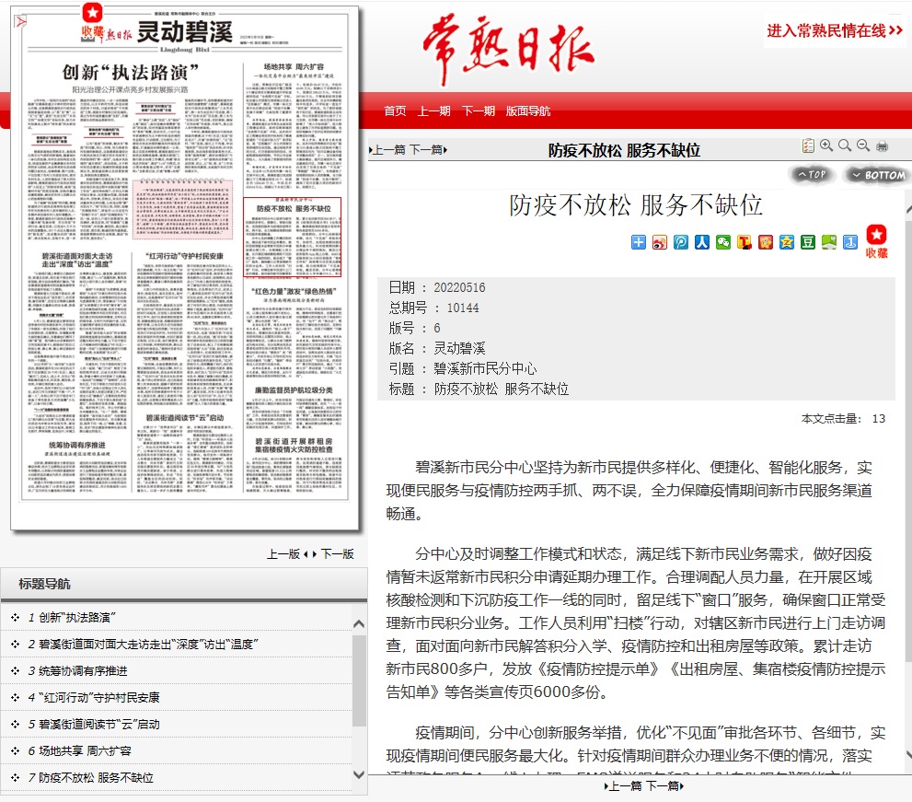Share via the blue swirl P icon
The image size is (912, 802).
click(x=680, y=242)
